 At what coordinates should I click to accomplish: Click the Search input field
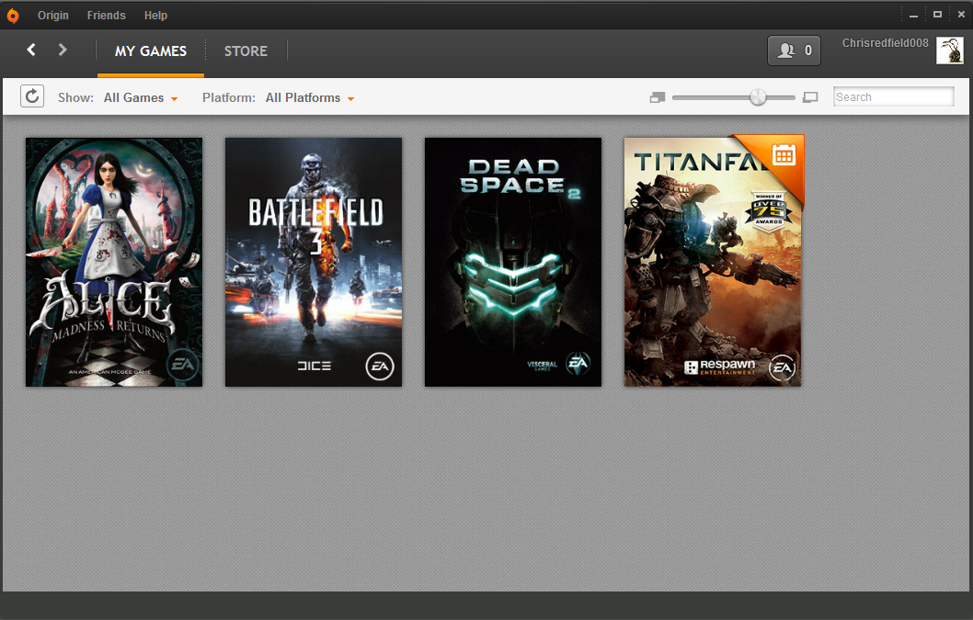click(x=894, y=96)
